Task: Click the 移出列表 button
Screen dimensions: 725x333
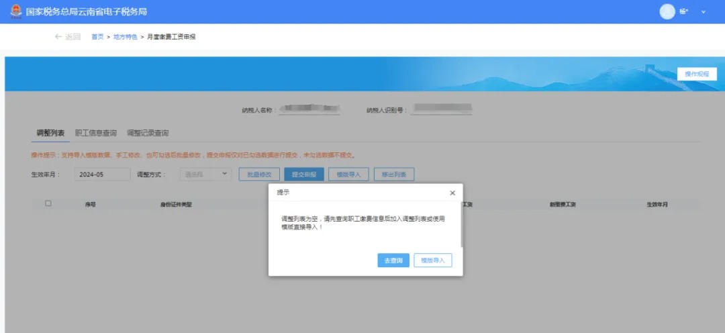Action: pos(394,175)
